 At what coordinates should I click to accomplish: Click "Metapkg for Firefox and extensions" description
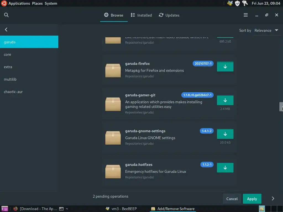(154, 70)
